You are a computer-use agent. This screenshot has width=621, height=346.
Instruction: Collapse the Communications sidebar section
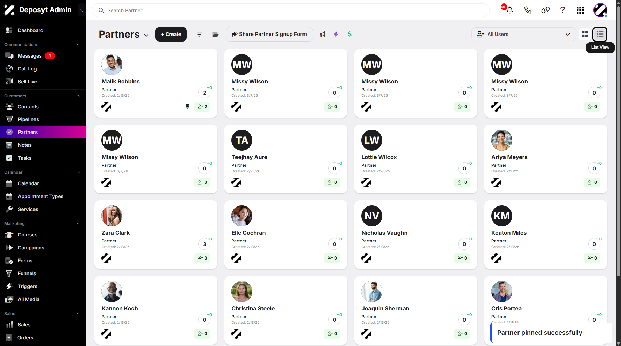pos(78,45)
